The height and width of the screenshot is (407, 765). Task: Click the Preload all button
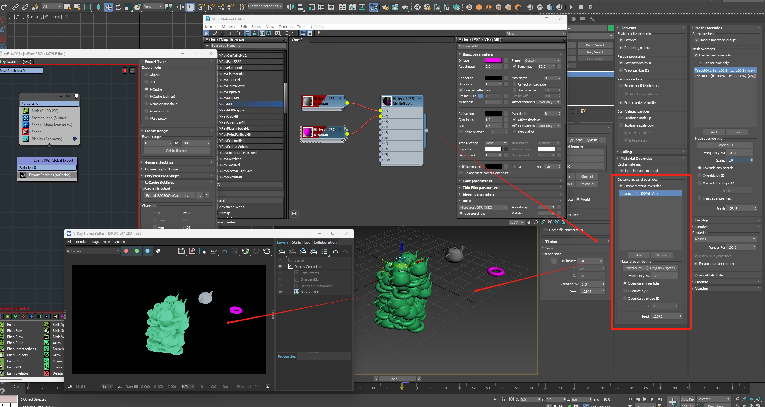coord(587,184)
